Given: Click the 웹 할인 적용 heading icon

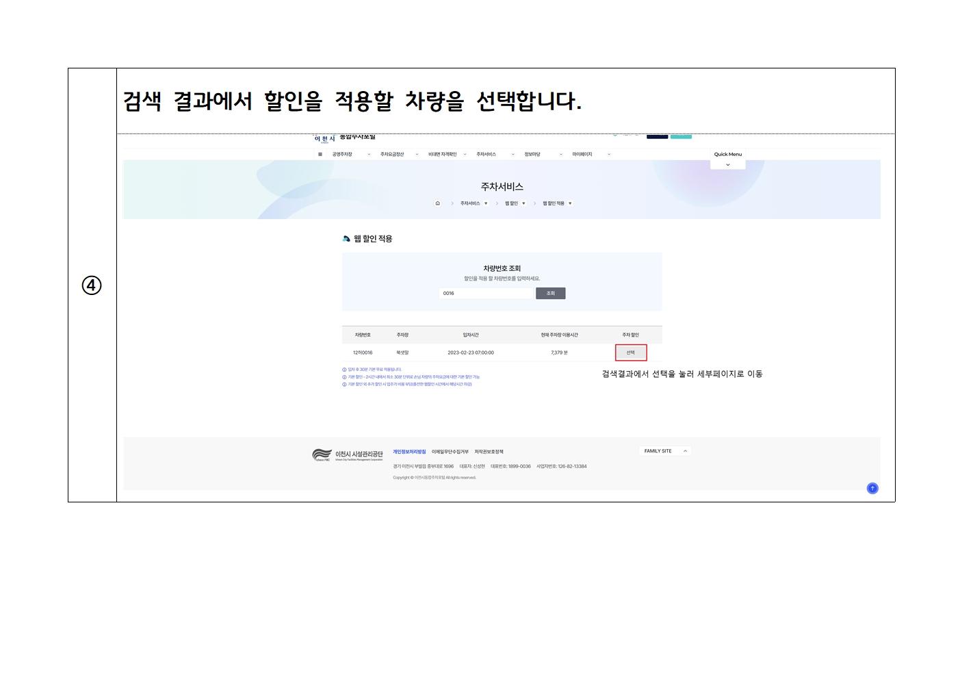Looking at the screenshot, I should pos(346,239).
